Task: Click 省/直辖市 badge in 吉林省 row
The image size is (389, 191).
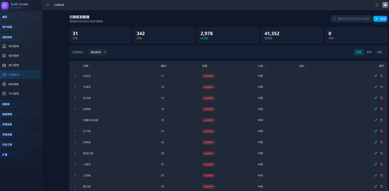Action: click(209, 142)
